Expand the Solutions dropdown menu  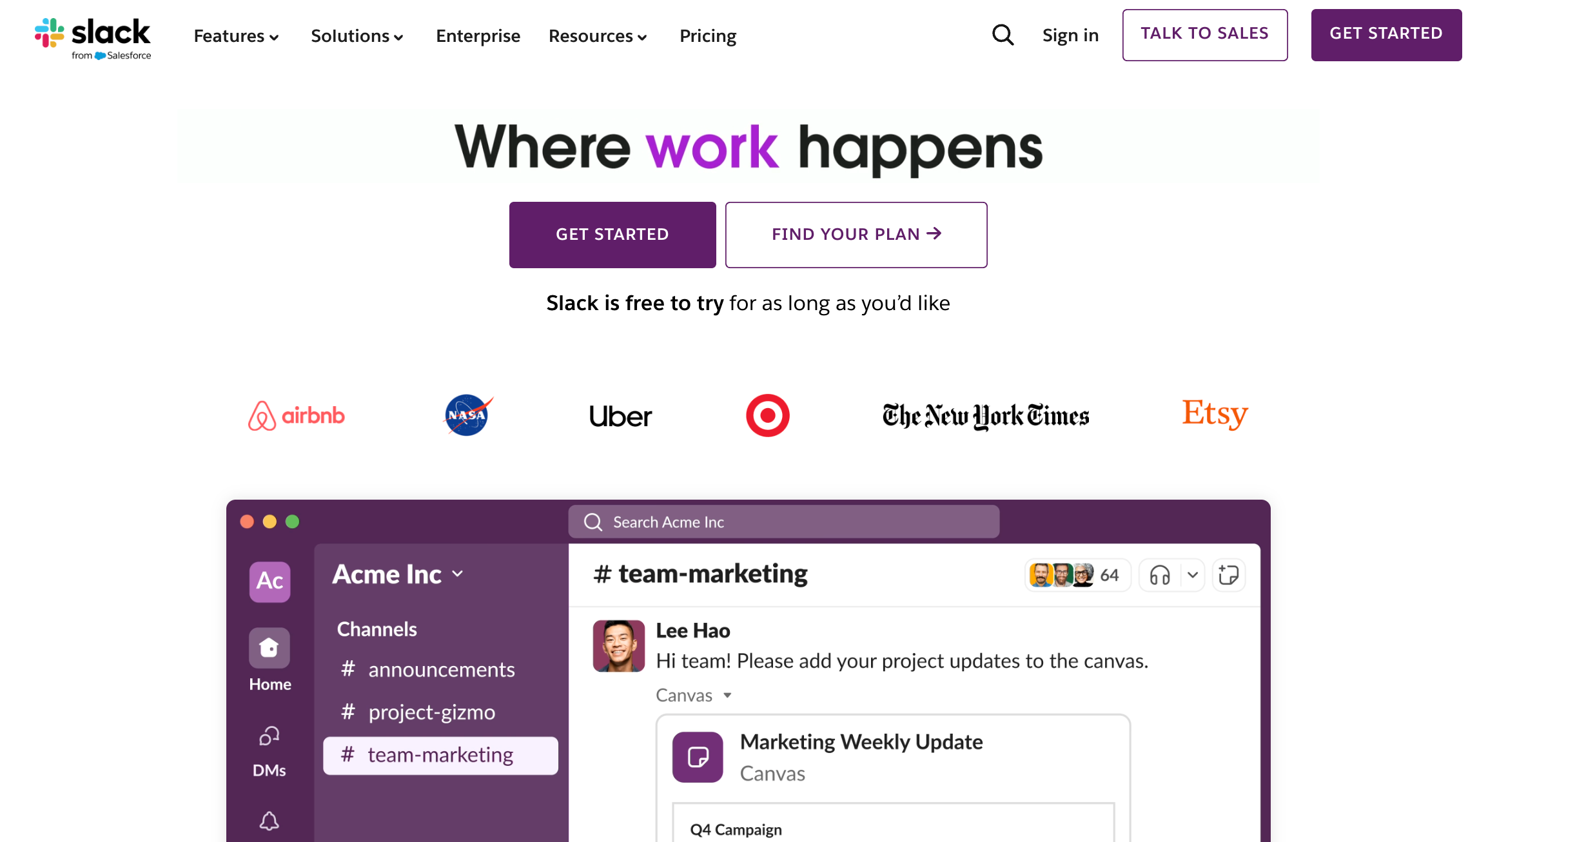pyautogui.click(x=357, y=36)
